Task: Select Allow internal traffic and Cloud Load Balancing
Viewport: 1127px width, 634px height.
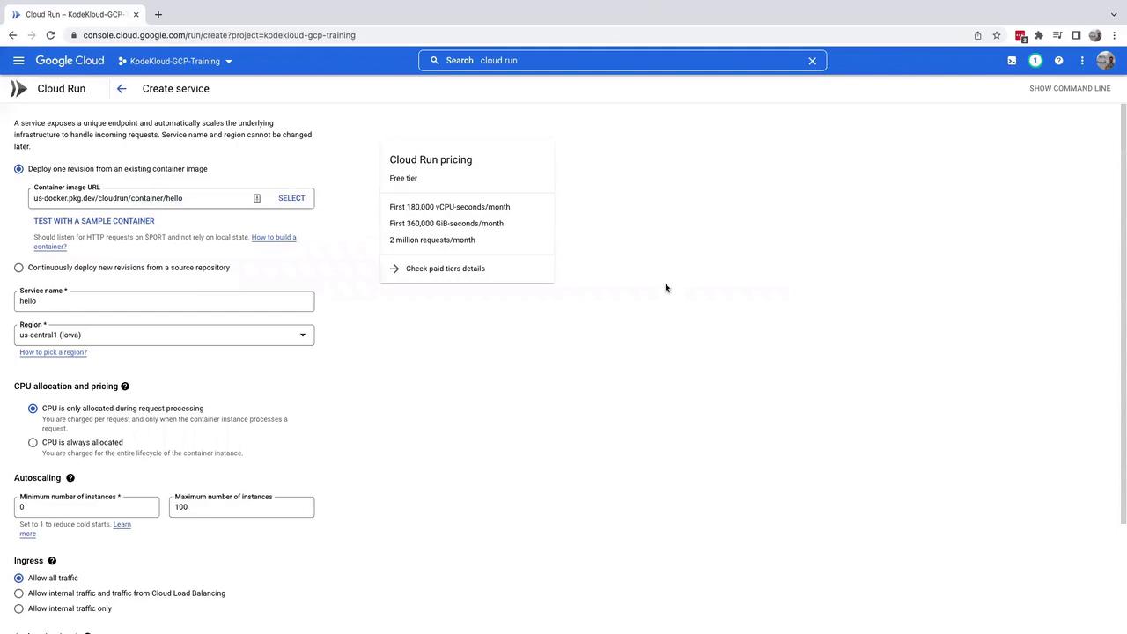Action: click(x=18, y=593)
